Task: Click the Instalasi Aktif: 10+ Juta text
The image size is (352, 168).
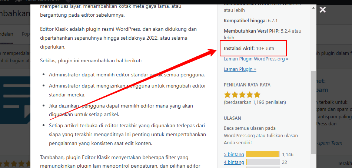Action: tap(249, 49)
